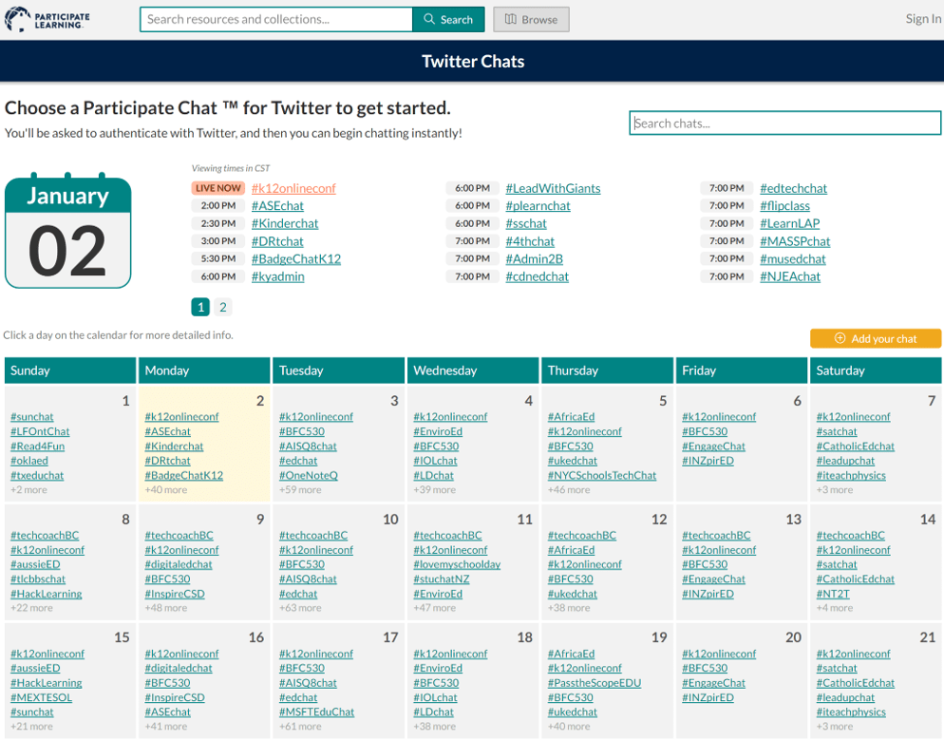Open the 3:00 PM #DRtchat link in today's list
Screen dimensions: 944x740
[277, 241]
